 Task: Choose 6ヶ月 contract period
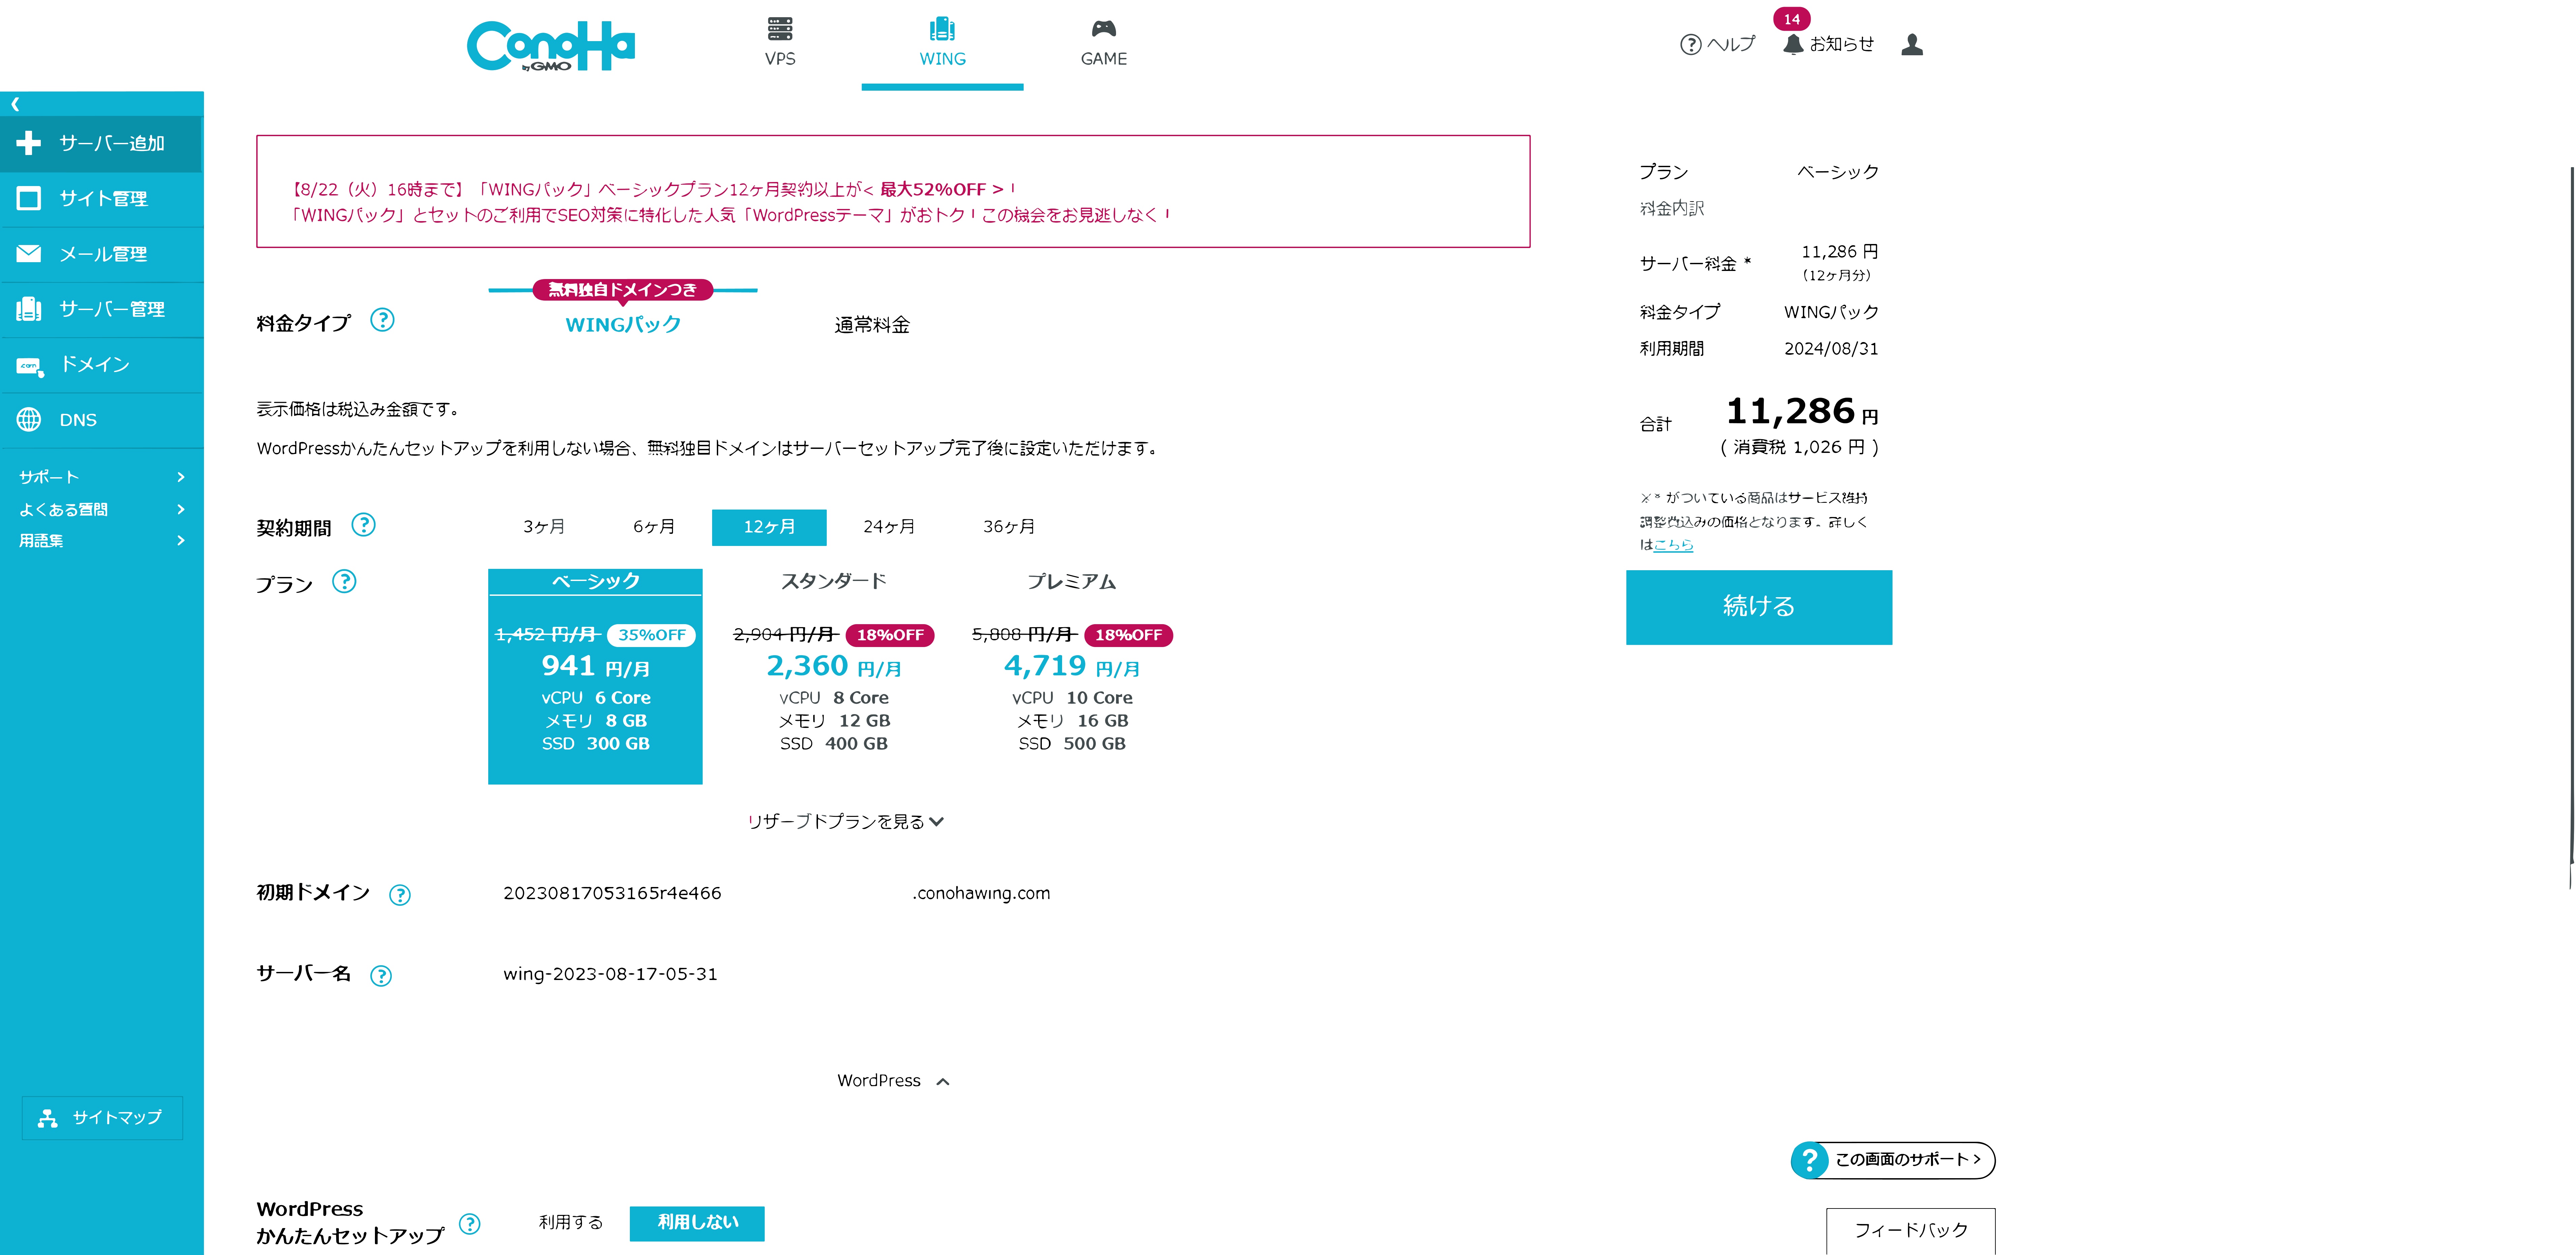pos(654,527)
